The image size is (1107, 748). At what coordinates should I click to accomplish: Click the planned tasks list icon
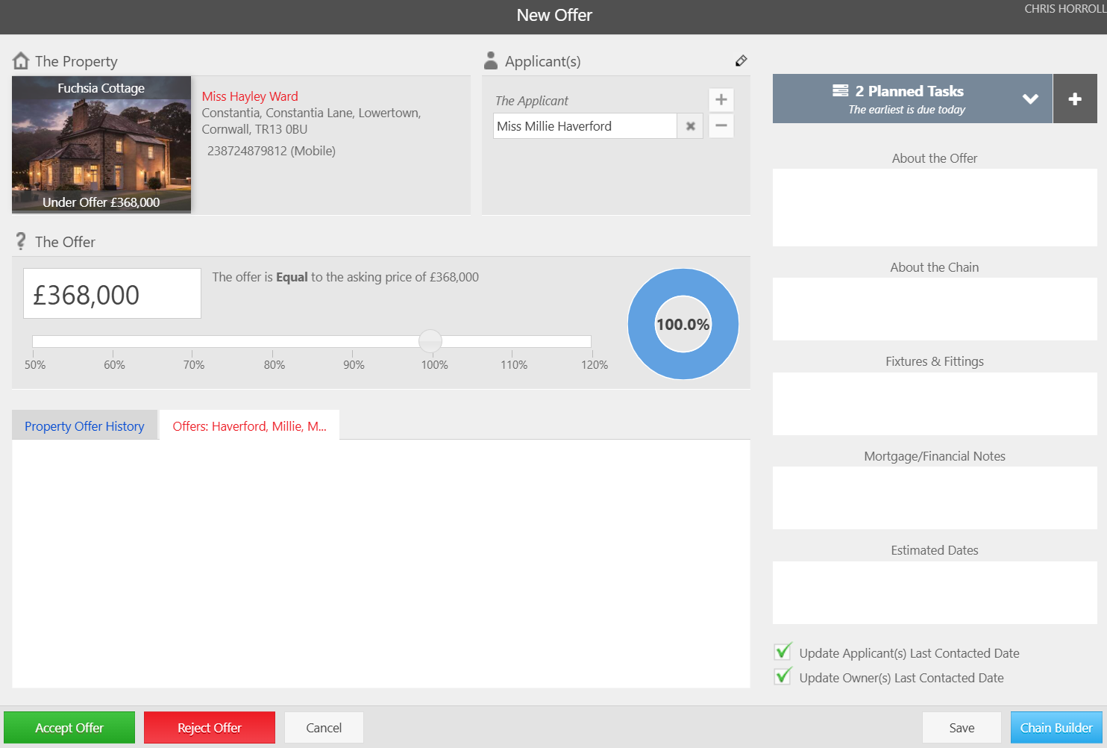[841, 90]
